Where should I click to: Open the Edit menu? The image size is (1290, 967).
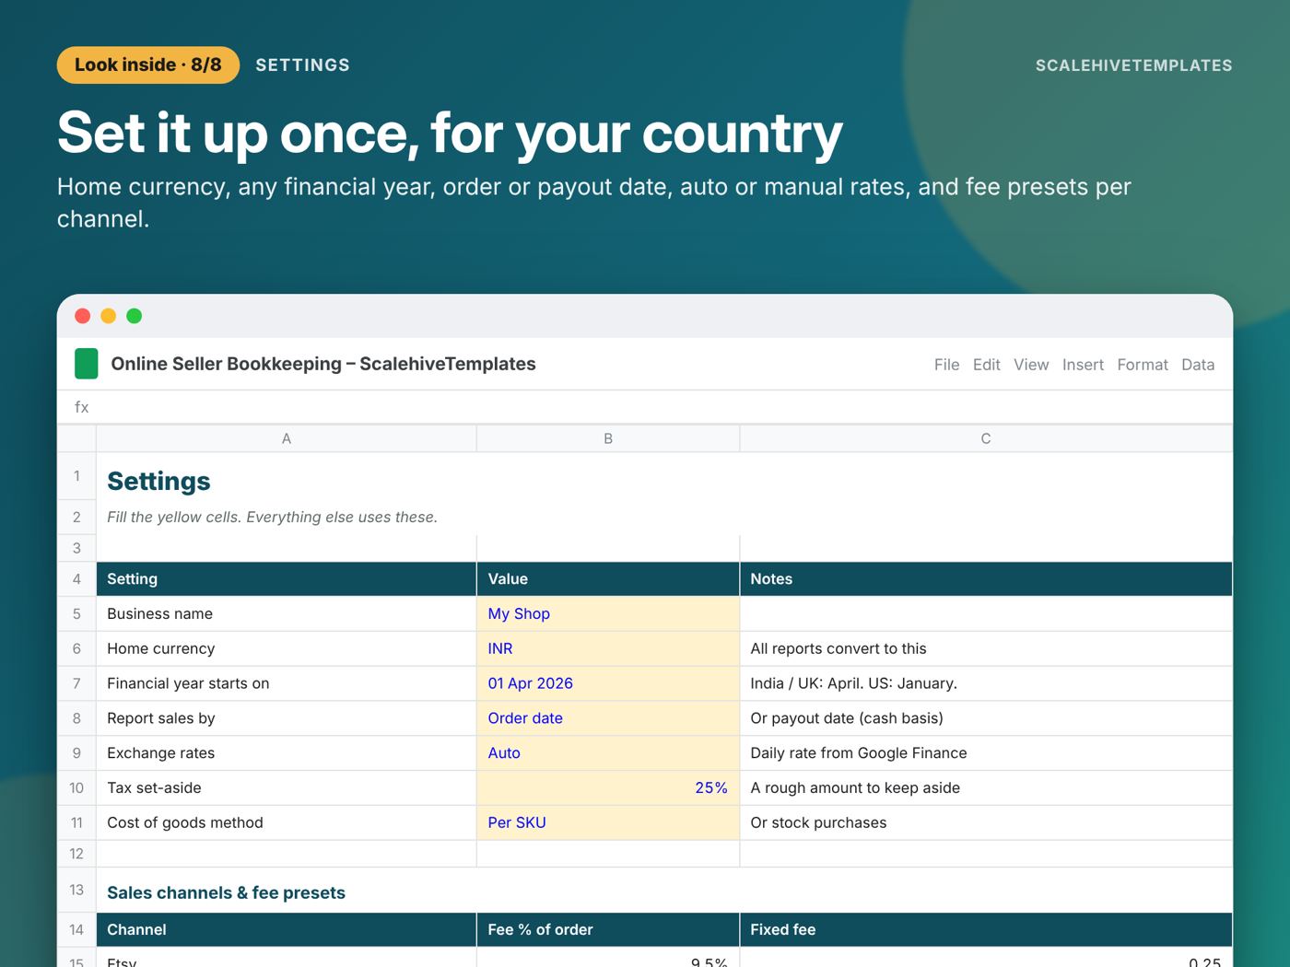click(986, 365)
